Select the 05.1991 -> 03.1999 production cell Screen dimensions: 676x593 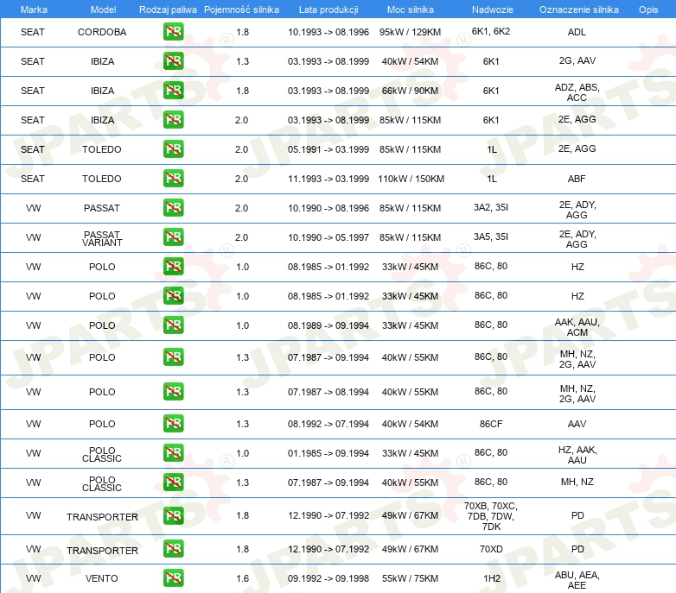pyautogui.click(x=328, y=149)
